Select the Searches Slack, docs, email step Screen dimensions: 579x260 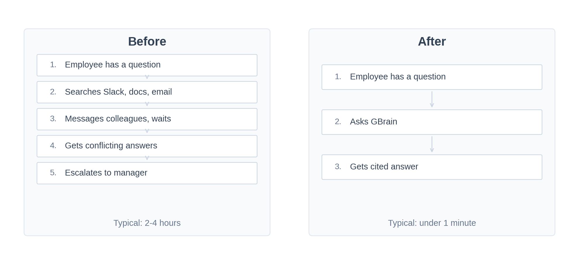(147, 92)
